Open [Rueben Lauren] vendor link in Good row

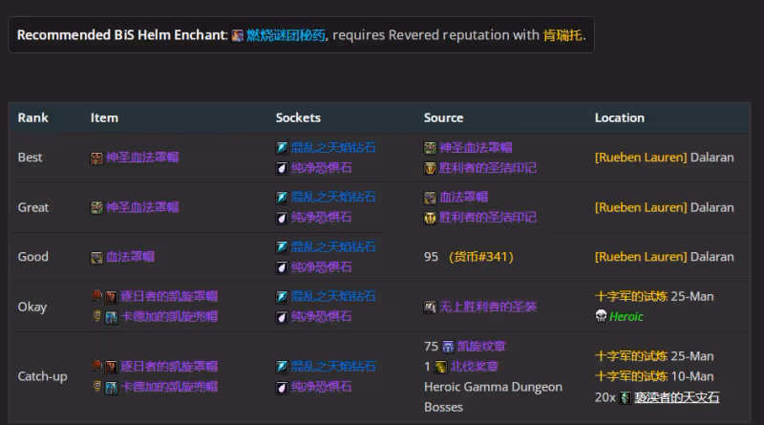[x=640, y=256]
